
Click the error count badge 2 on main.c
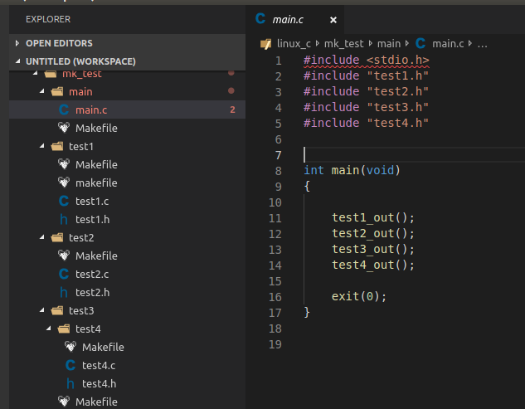point(232,110)
